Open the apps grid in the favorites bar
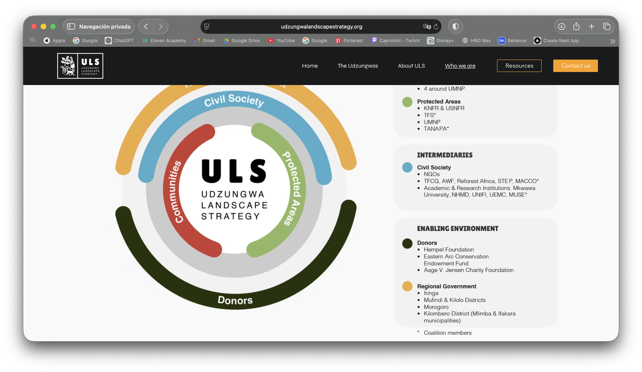 point(33,40)
